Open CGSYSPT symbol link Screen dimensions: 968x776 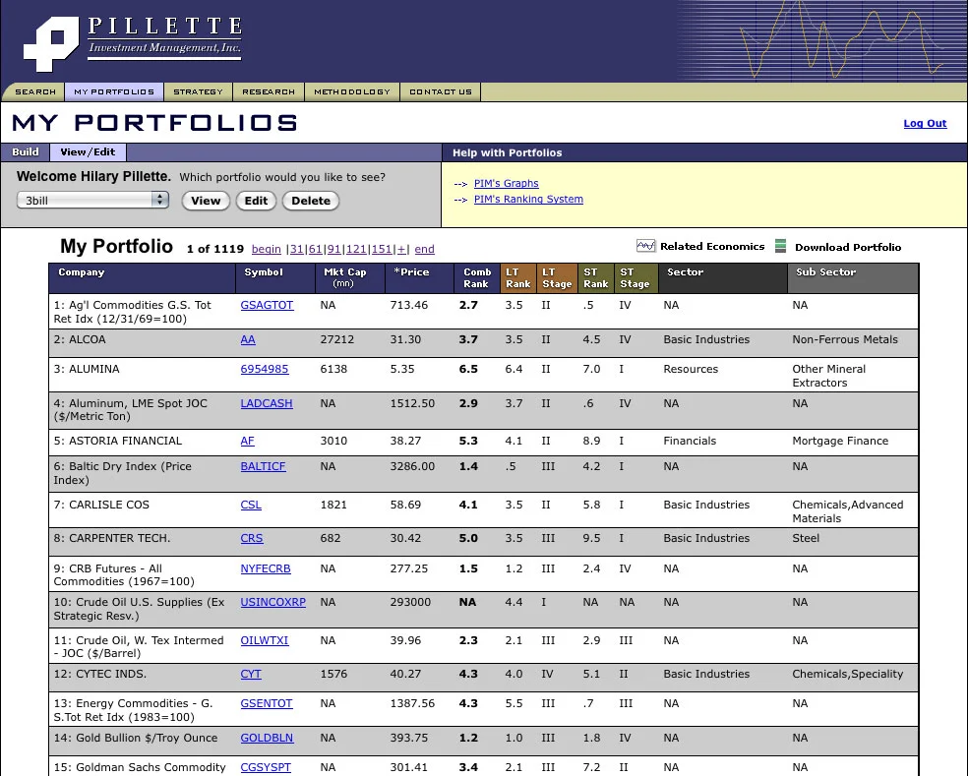tap(266, 767)
